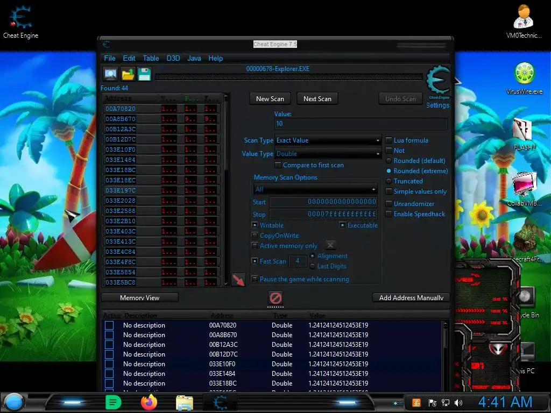Launch VirusWire.exe desktop icon
This screenshot has width=551, height=413.
click(x=524, y=78)
